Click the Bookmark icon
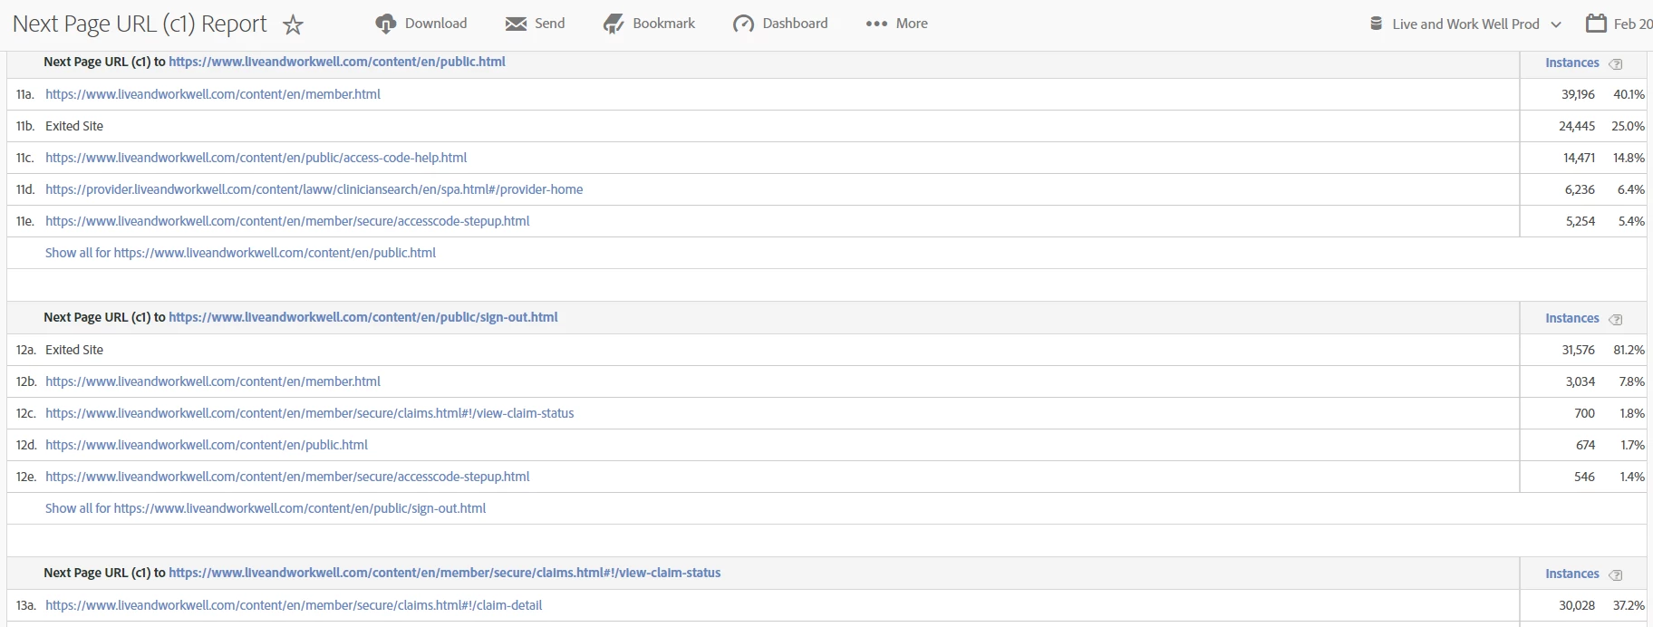The height and width of the screenshot is (627, 1653). (614, 24)
